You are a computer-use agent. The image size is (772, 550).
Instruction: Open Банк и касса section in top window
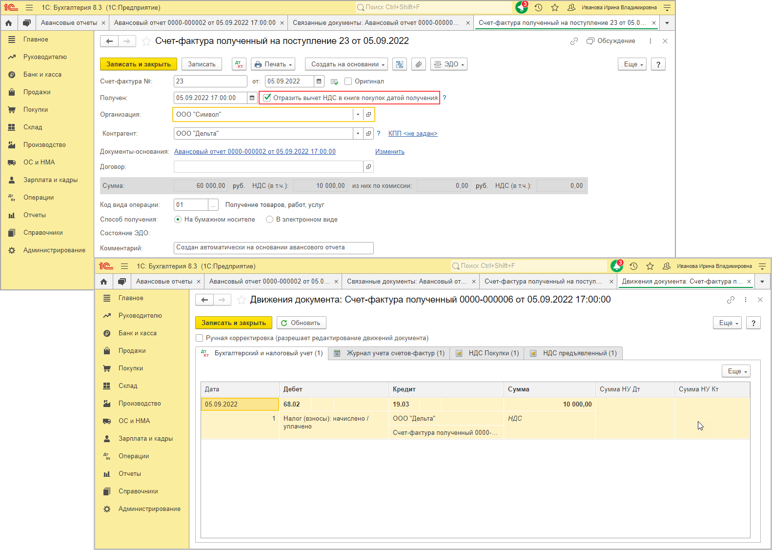[42, 75]
